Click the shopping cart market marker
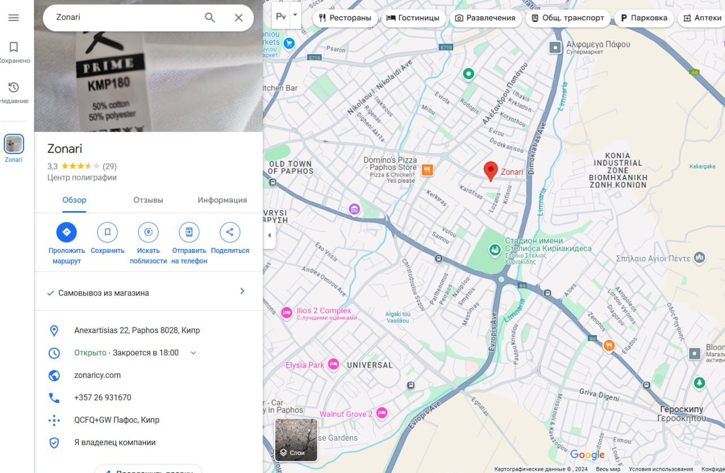This screenshot has width=725, height=473. coord(289,42)
